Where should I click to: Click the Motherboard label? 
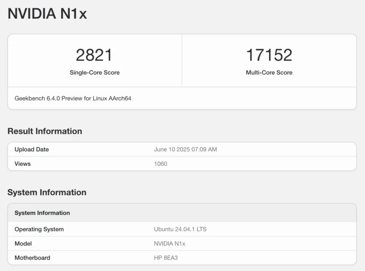click(32, 258)
